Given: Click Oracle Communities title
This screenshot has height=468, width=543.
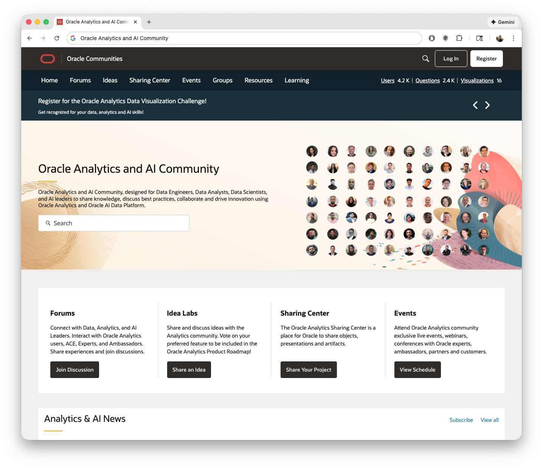Looking at the screenshot, I should pyautogui.click(x=95, y=59).
